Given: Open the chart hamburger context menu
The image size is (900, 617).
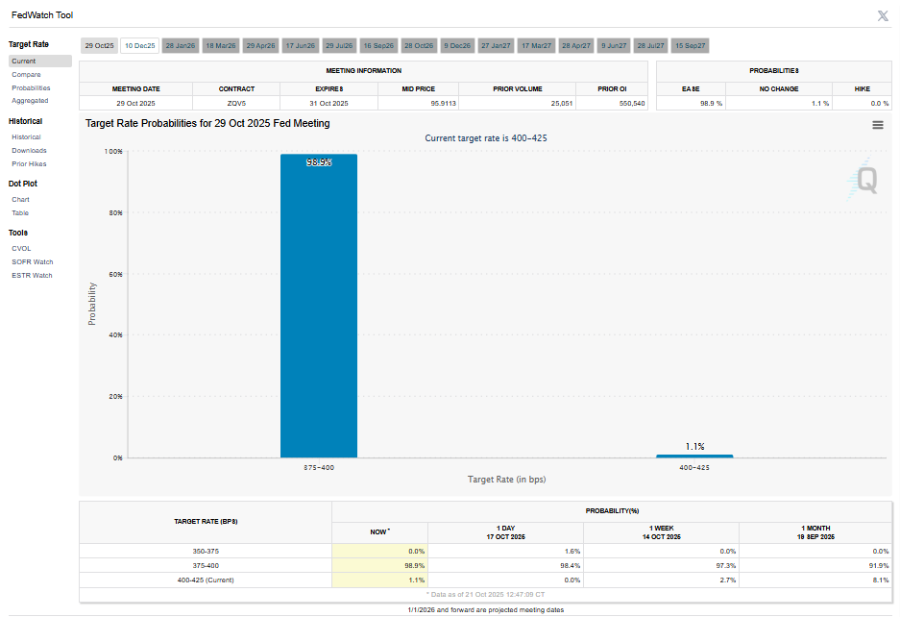Looking at the screenshot, I should [877, 125].
